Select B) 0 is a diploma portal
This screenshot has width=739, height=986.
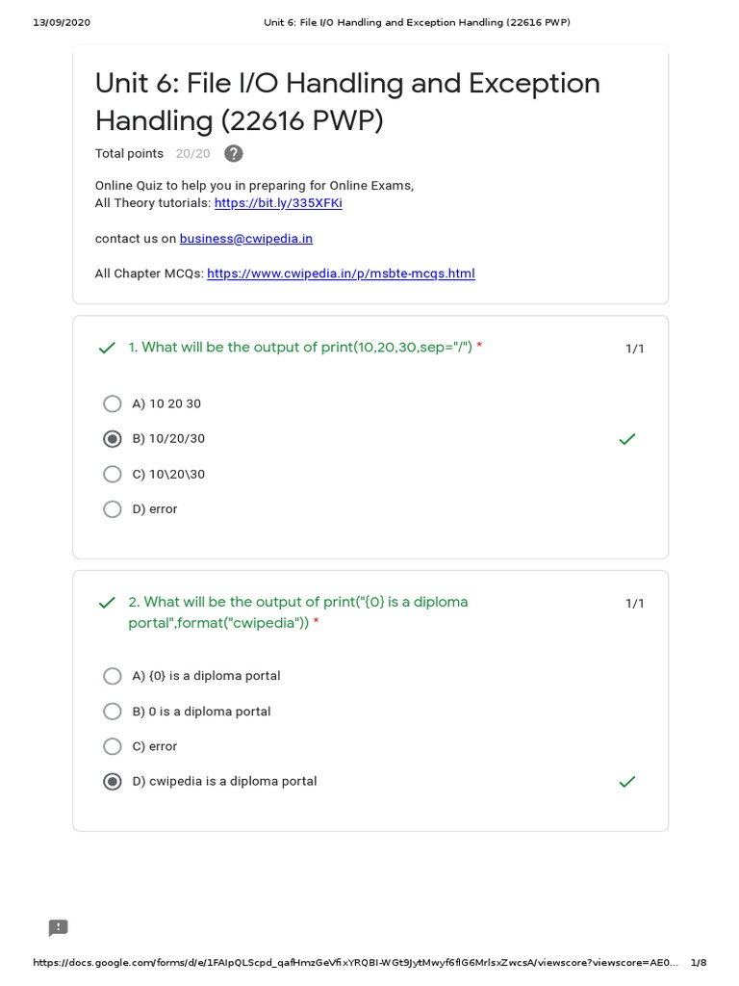coord(113,712)
